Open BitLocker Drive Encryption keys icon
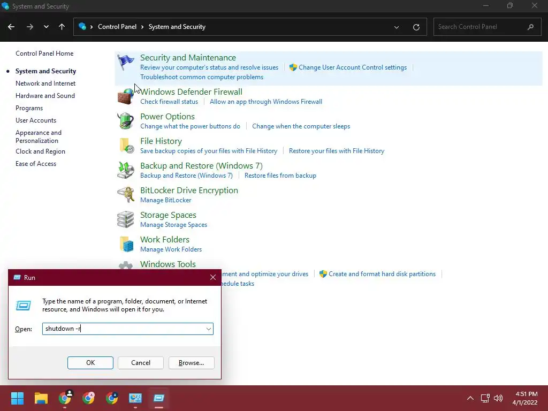Viewport: 548px width, 411px height. [x=125, y=195]
